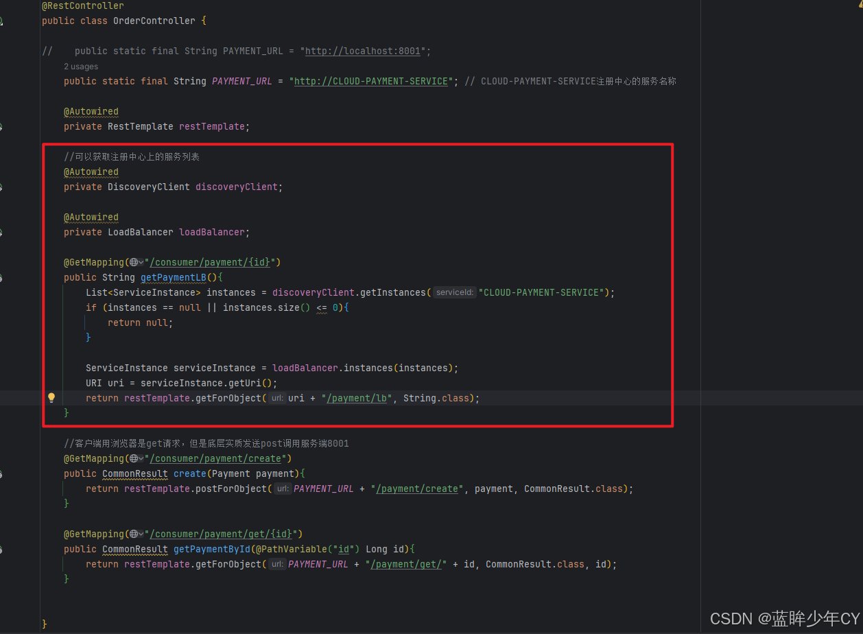The height and width of the screenshot is (634, 863).
Task: Click the RestTemplate type in field declaration
Action: [x=141, y=126]
